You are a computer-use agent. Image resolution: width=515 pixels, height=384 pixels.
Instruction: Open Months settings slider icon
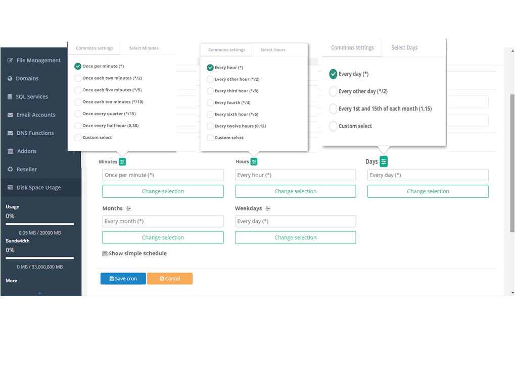point(128,208)
